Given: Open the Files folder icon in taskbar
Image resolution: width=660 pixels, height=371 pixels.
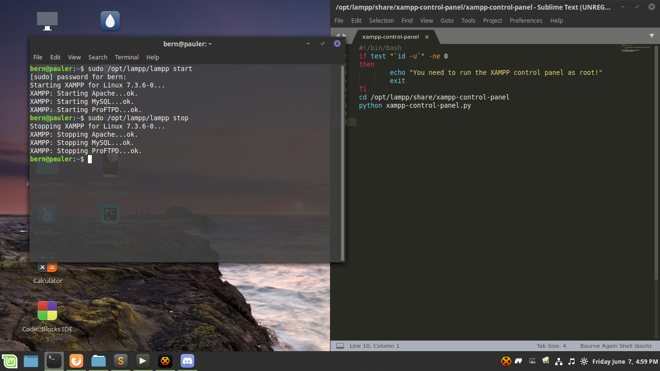Looking at the screenshot, I should [99, 361].
